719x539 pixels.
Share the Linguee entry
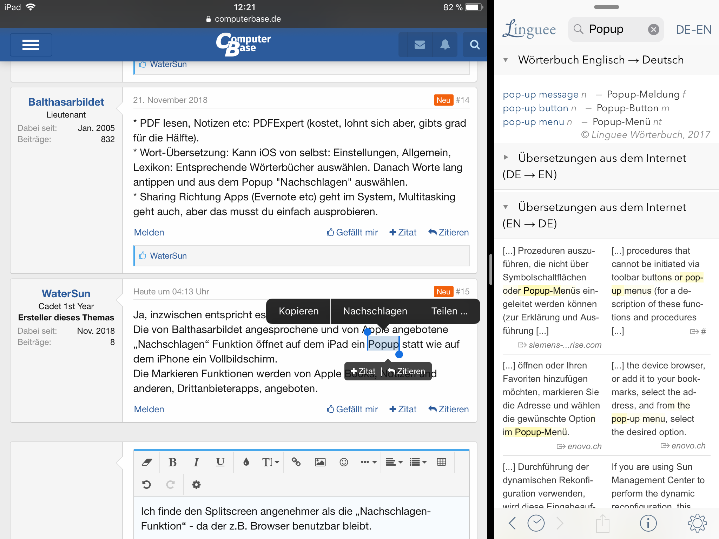click(603, 523)
